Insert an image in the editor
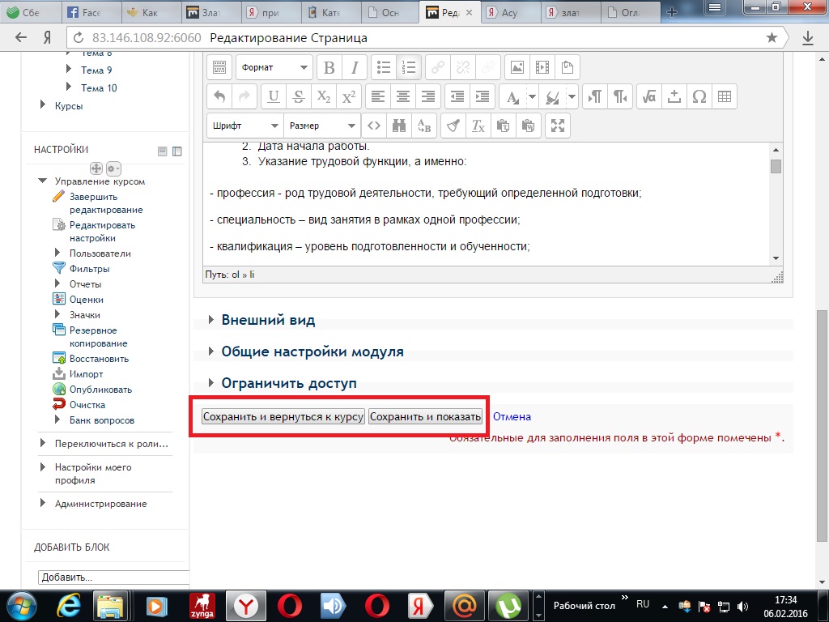 [x=517, y=67]
